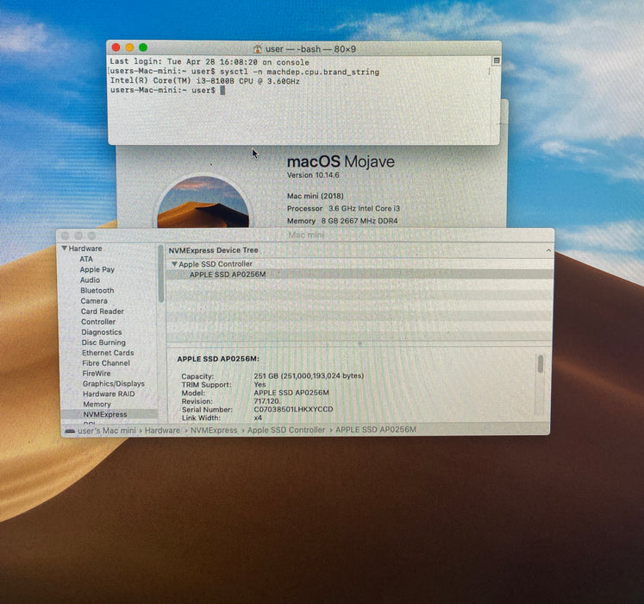Click user's Mac mini in the path bar

(x=107, y=430)
